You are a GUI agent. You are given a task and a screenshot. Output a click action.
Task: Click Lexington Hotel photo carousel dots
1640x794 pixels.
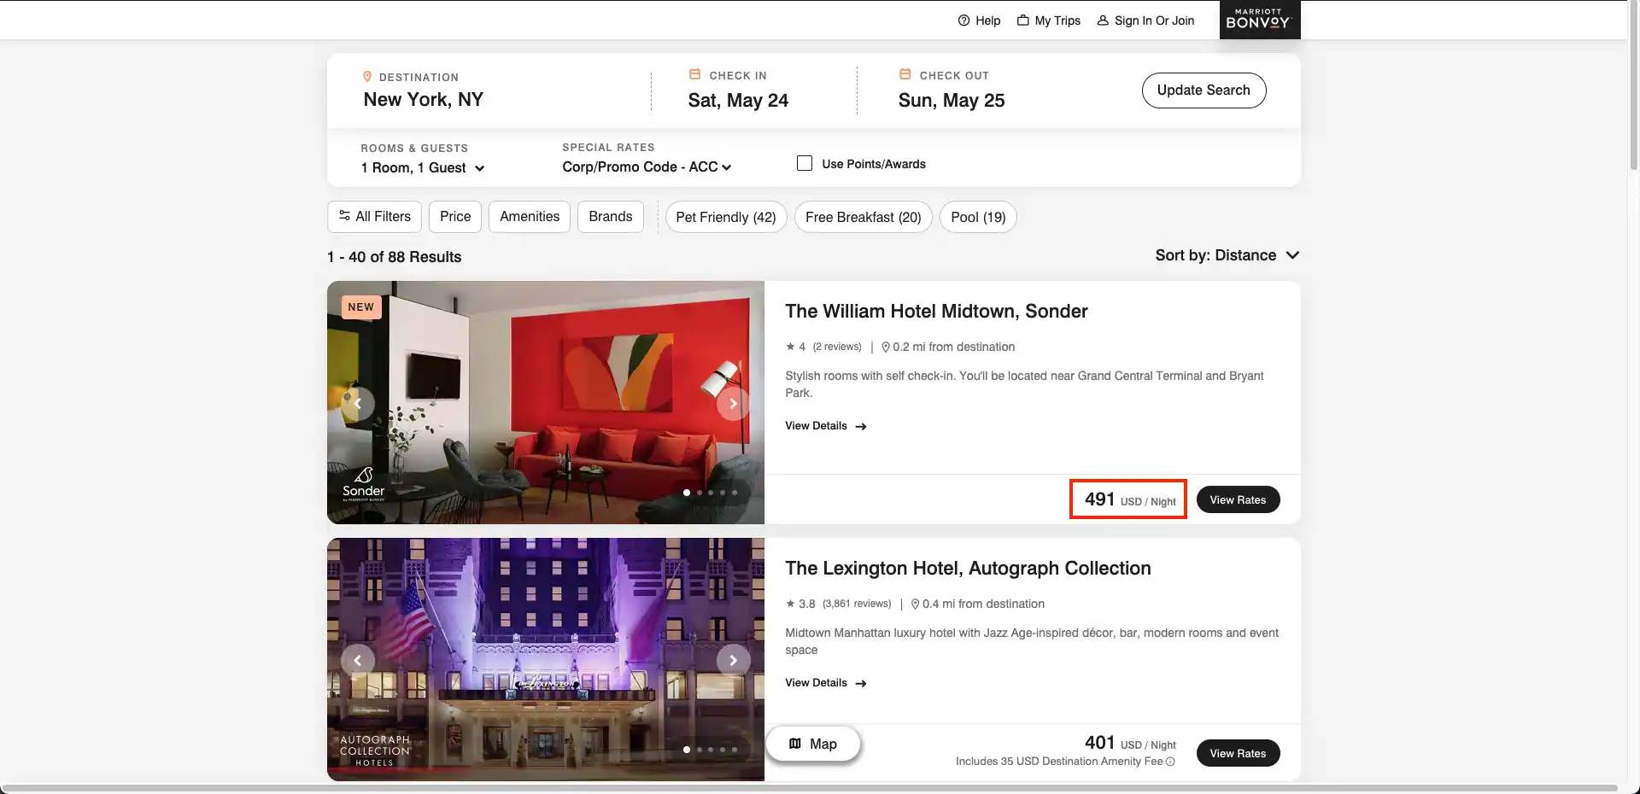pyautogui.click(x=710, y=750)
